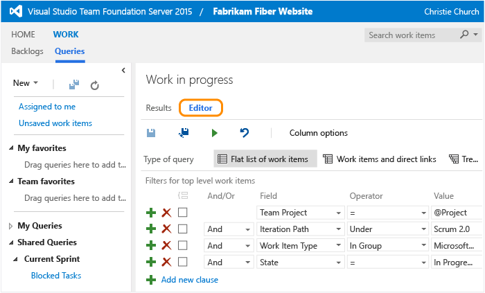Remove the Work Item Type clause
This screenshot has height=293, width=485.
[167, 246]
